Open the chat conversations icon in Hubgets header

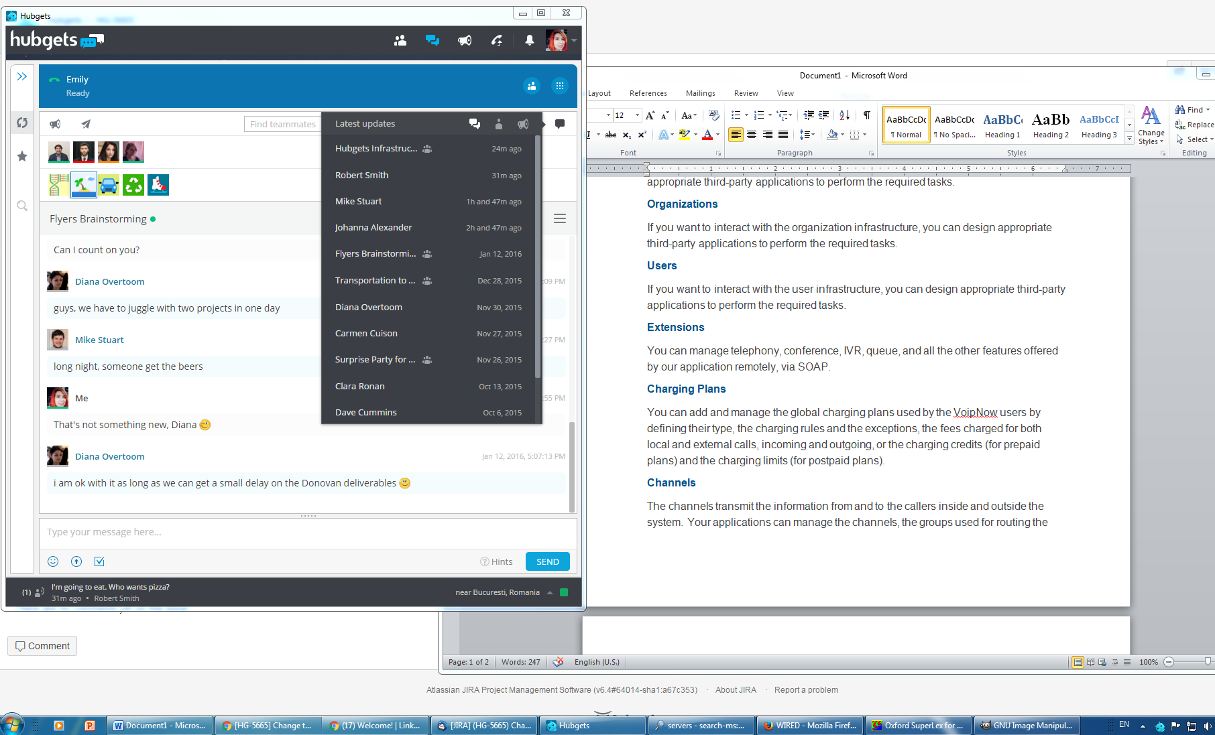[432, 40]
